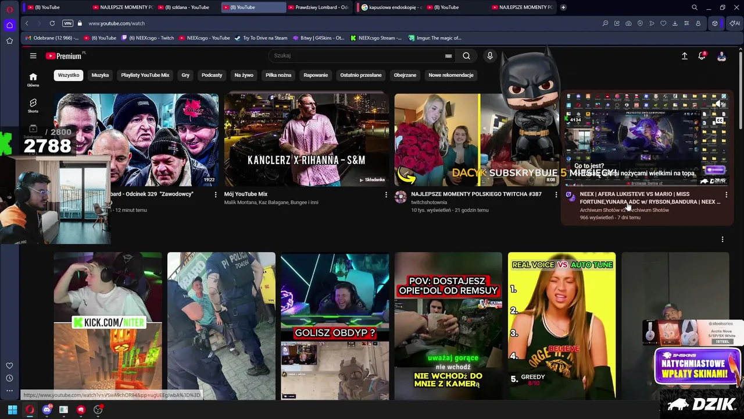Viewport: 744px width, 419px height.
Task: Open Imgur: The magic of bookmark
Action: pyautogui.click(x=435, y=38)
